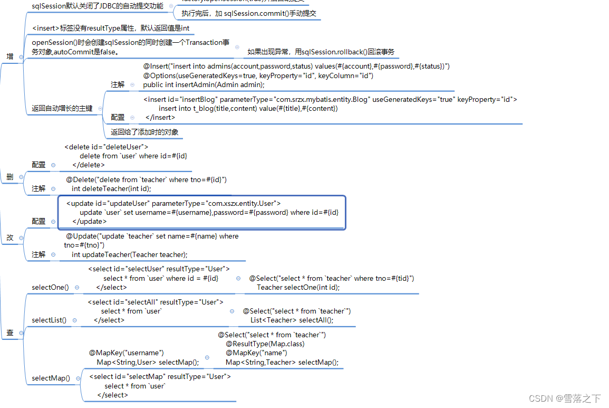Collapse toggle after openSession() Transaction node
This screenshot has width=609, height=408.
click(237, 47)
